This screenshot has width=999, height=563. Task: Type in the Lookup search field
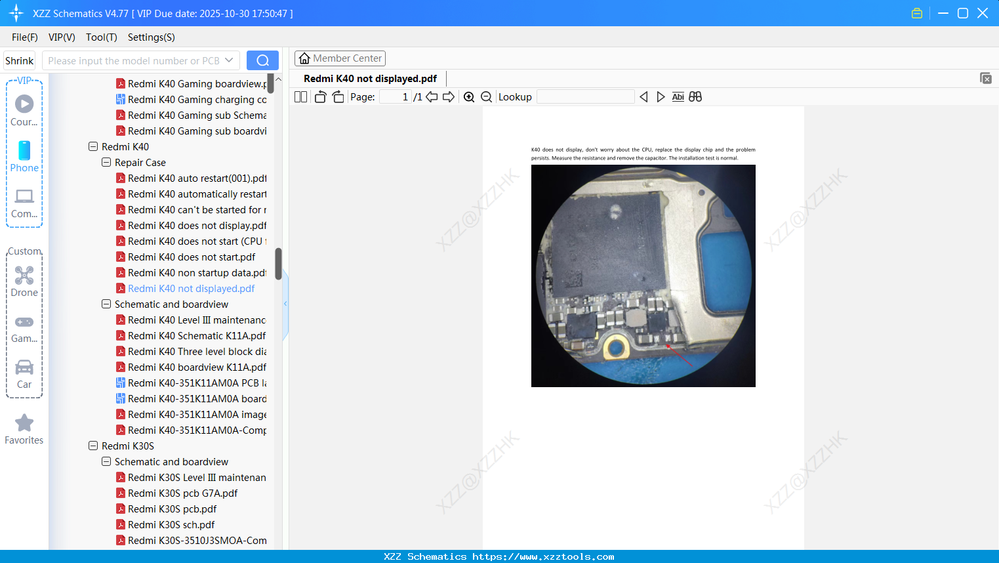pos(585,96)
